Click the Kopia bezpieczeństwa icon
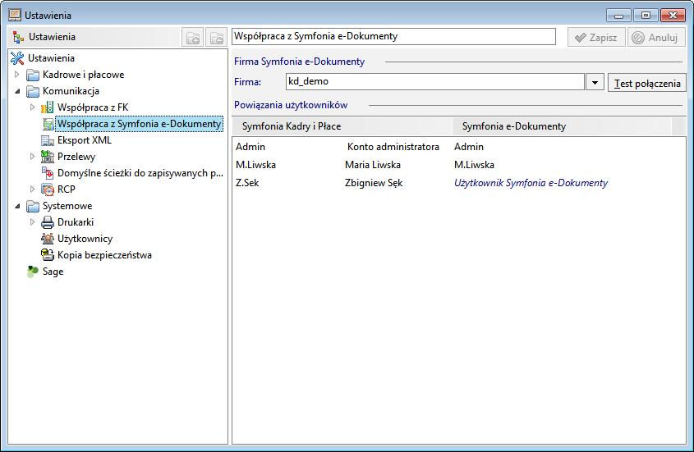The image size is (694, 452). 48,255
